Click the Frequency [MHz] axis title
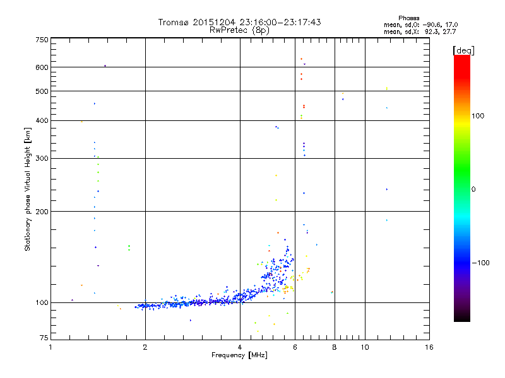This screenshot has height=378, width=505. [x=239, y=355]
